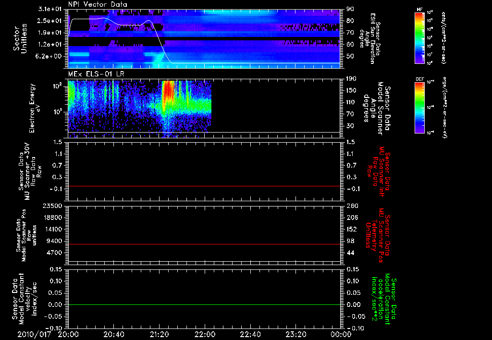This screenshot has width=492, height=340.
Task: Click the "Model Scanner Angle degrees" label
Action: [377, 109]
